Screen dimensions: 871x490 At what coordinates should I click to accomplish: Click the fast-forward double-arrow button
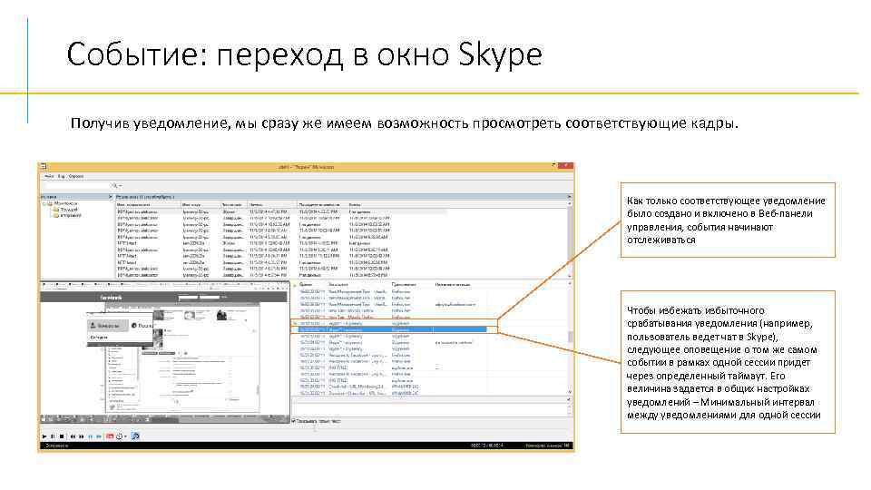[82, 436]
